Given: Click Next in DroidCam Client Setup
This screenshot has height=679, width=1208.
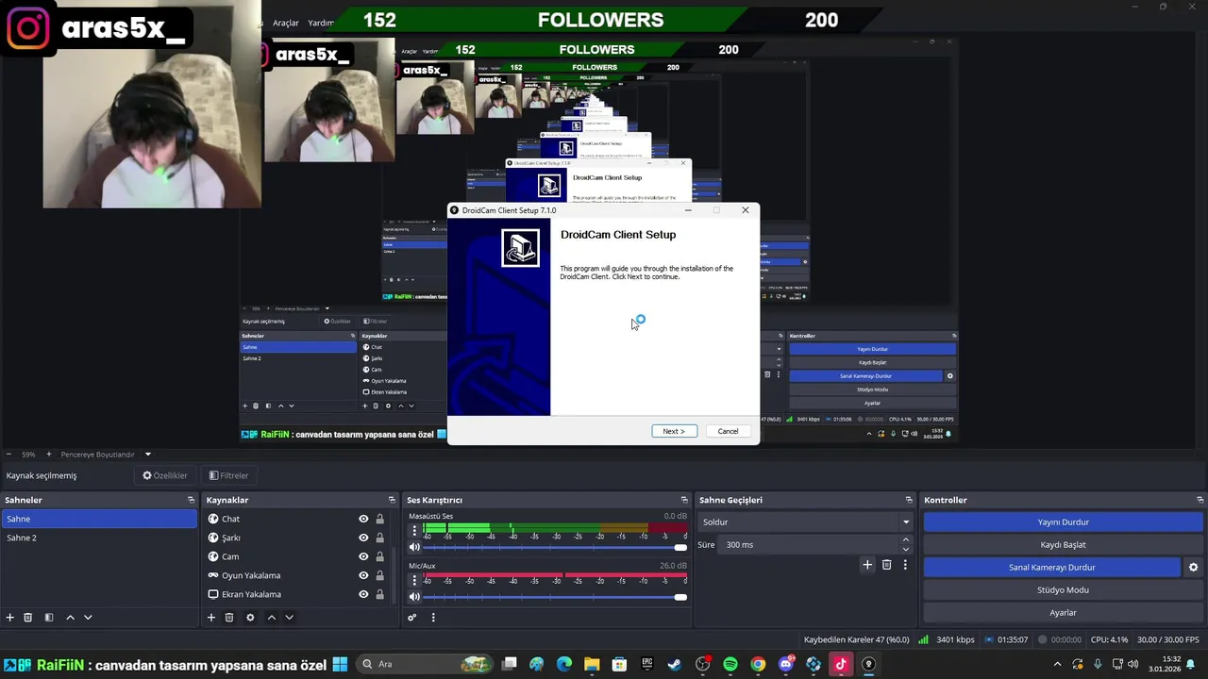Looking at the screenshot, I should (x=674, y=431).
